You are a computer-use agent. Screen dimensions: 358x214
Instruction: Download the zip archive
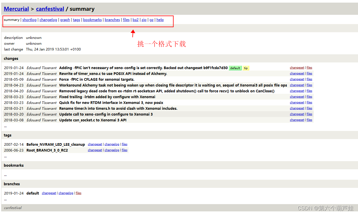pyautogui.click(x=144, y=20)
